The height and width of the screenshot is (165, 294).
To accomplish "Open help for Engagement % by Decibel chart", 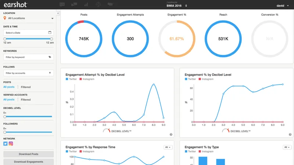I will tap(290, 134).
